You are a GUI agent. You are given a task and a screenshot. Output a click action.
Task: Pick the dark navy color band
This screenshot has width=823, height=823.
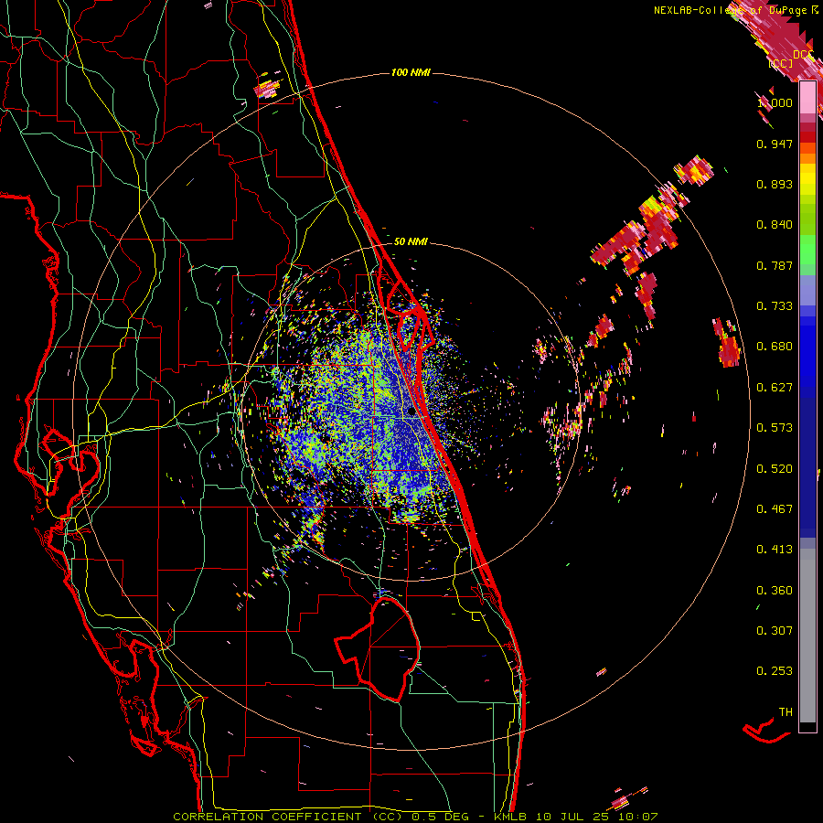tap(807, 467)
